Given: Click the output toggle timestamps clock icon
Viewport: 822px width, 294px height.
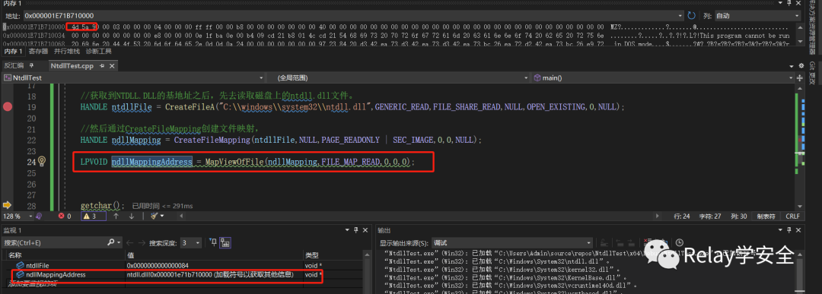Looking at the screenshot, I should pos(680,243).
